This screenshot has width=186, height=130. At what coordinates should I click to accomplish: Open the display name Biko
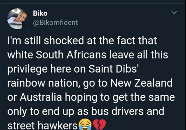pos(40,13)
